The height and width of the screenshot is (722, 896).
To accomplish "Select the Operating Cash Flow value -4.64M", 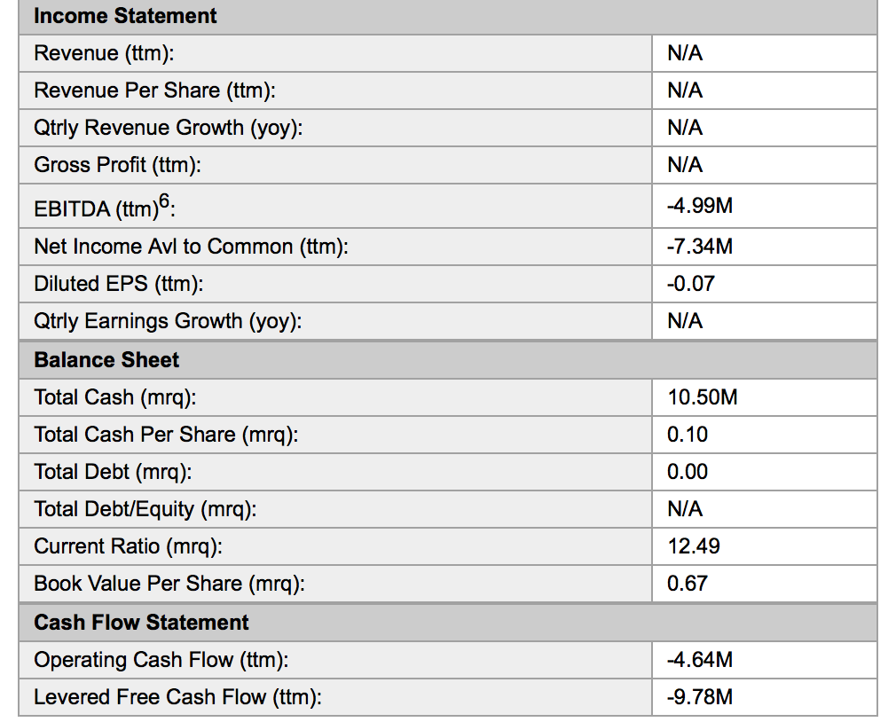I will (699, 660).
